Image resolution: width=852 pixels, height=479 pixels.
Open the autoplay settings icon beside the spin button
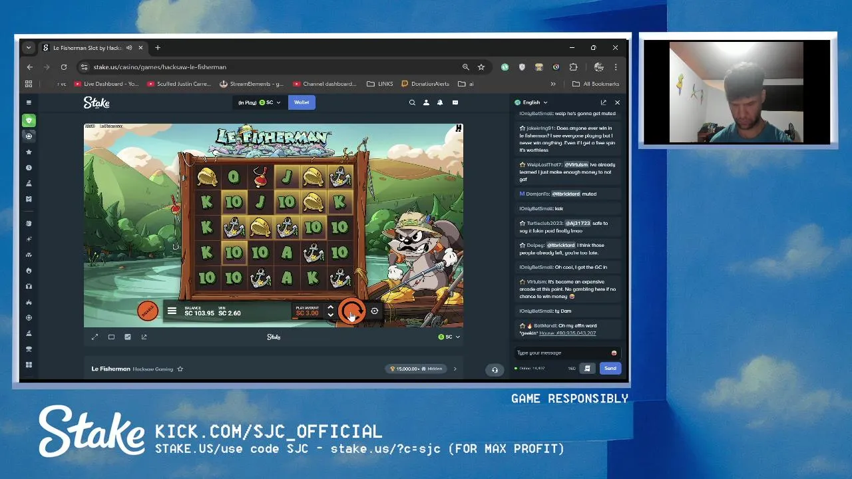[x=375, y=311]
